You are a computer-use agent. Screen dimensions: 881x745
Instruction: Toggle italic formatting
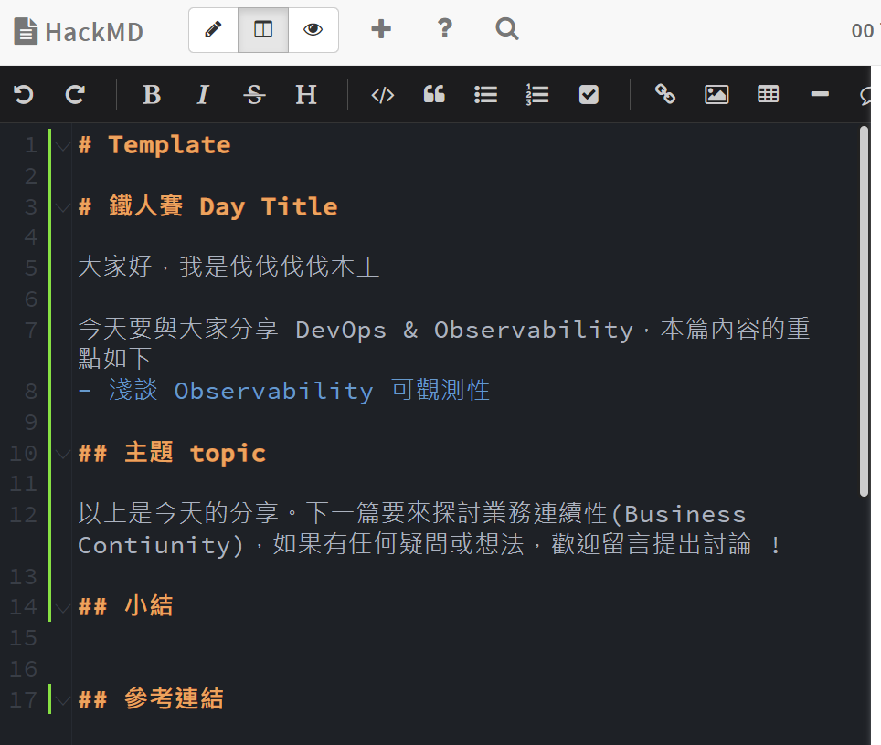click(203, 94)
